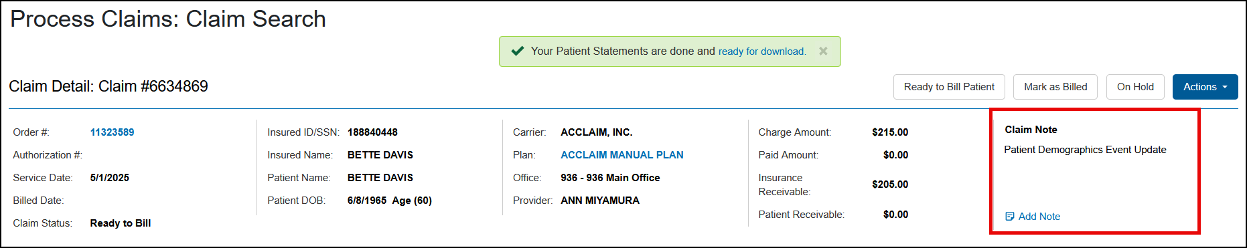Click the Add Note icon
Screen dimensions: 1247x248
coord(1010,217)
